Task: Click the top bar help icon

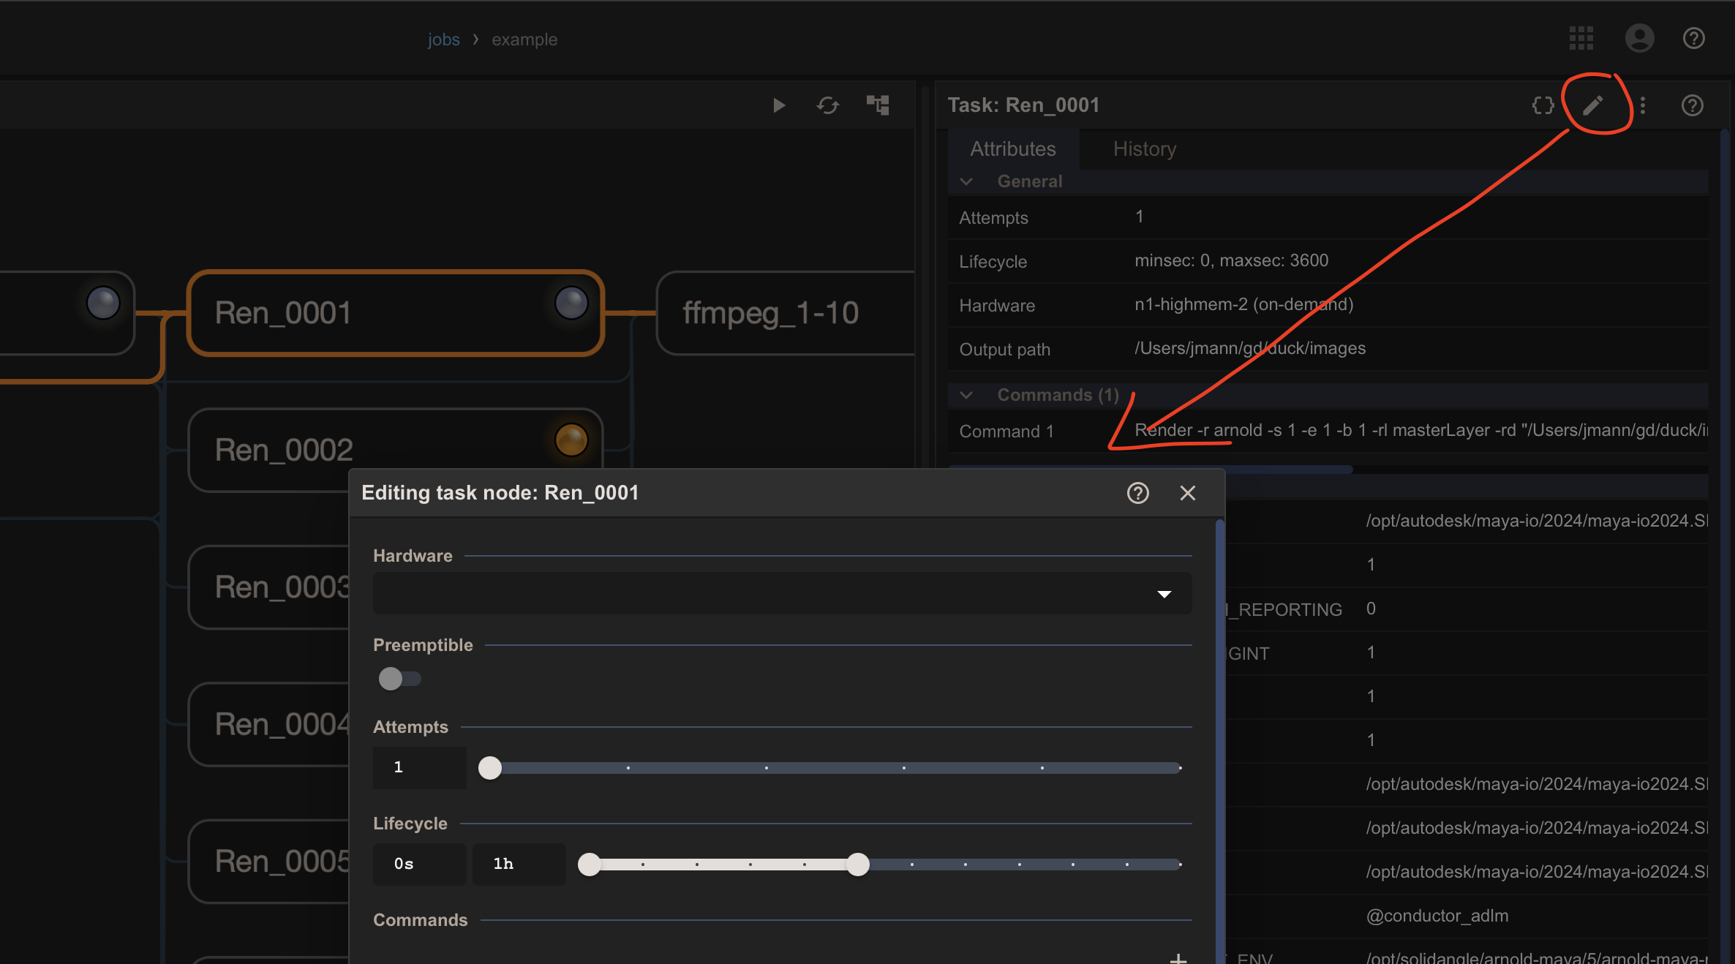Action: [x=1693, y=38]
